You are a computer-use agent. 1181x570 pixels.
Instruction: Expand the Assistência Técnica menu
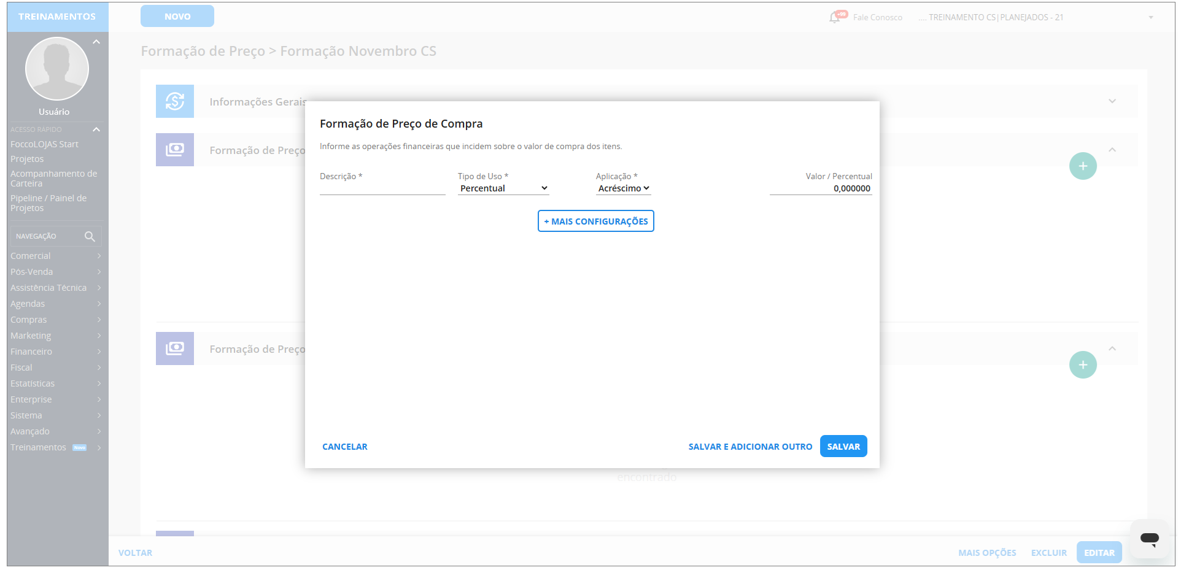pos(55,288)
